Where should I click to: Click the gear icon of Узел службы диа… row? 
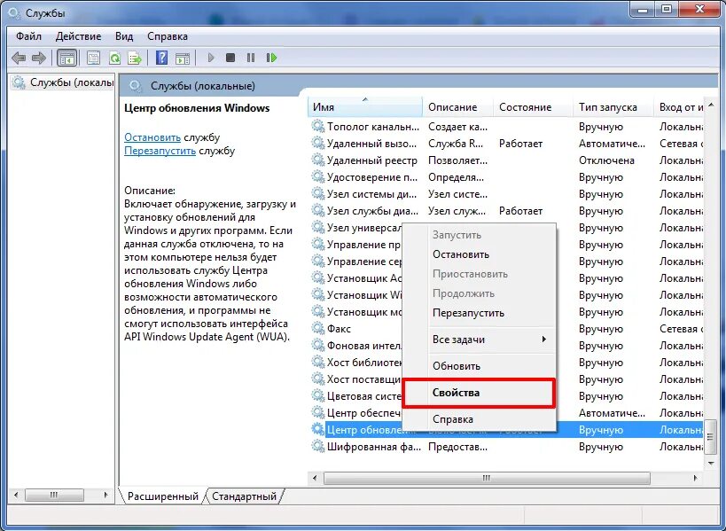point(317,210)
